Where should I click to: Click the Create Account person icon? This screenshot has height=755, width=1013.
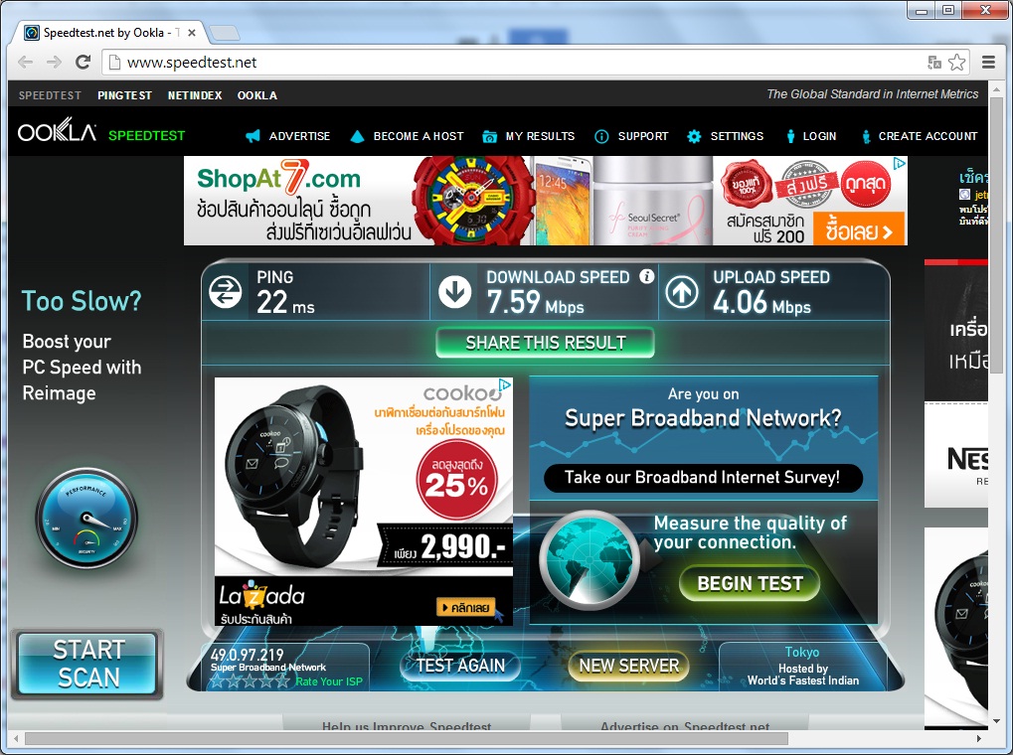866,136
